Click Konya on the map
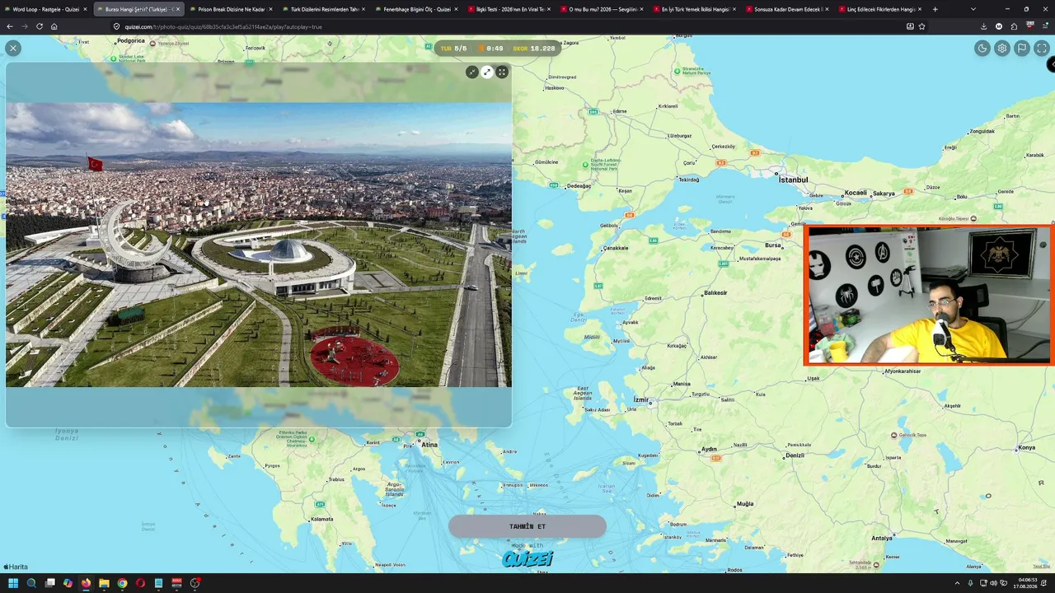Image resolution: width=1055 pixels, height=593 pixels. pyautogui.click(x=1026, y=447)
